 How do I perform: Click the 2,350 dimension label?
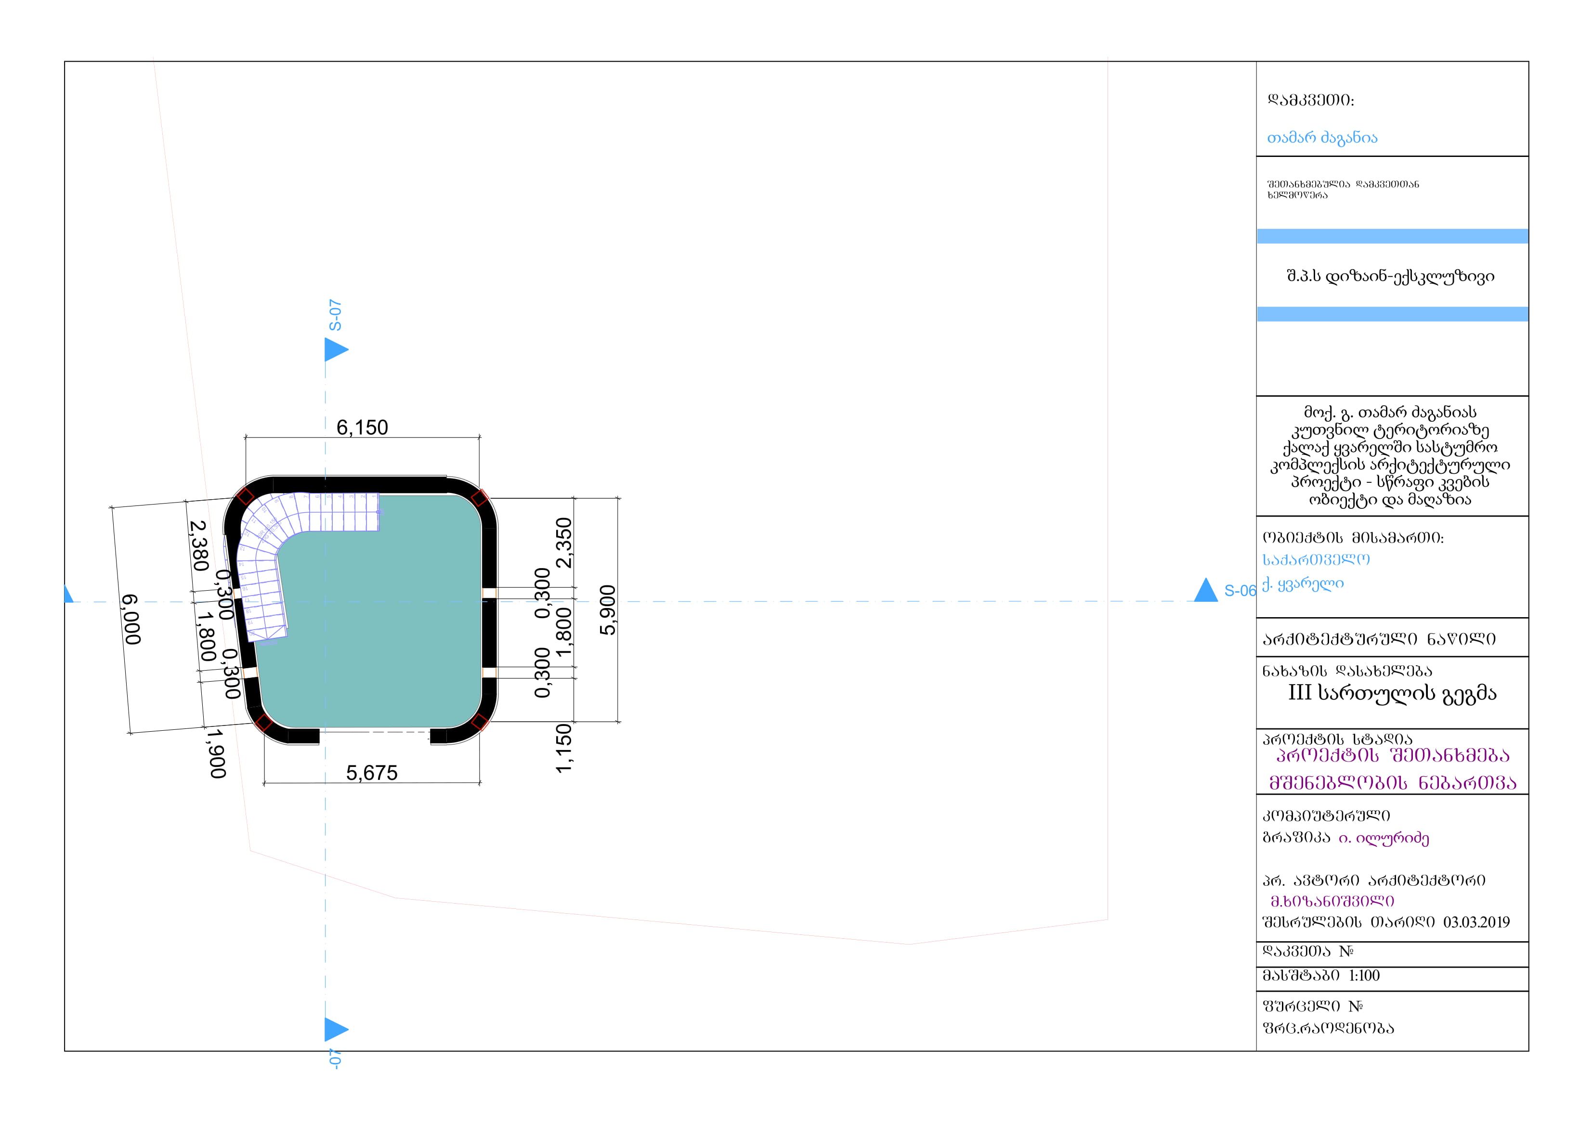pyautogui.click(x=564, y=543)
